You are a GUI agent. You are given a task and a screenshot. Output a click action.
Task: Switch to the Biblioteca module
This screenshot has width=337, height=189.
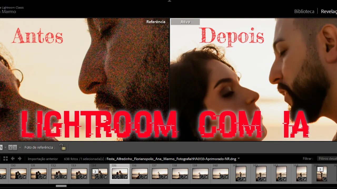point(304,11)
